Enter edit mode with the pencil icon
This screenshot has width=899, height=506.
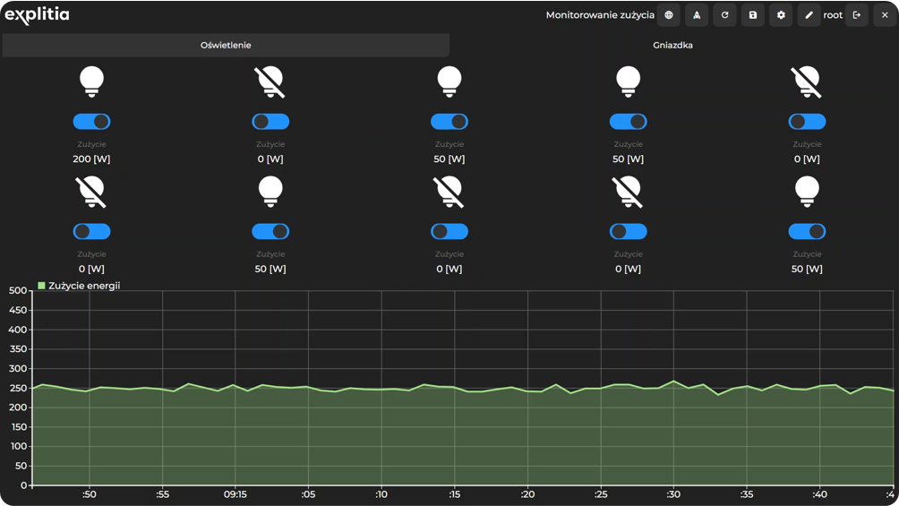(x=809, y=15)
